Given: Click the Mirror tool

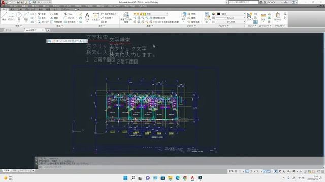Looking at the screenshot, I should [x=54, y=18].
